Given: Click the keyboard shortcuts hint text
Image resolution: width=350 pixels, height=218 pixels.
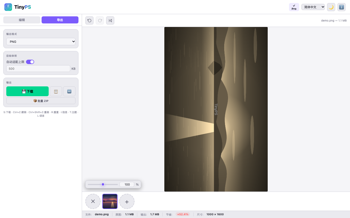Looking at the screenshot, I should click(41, 114).
